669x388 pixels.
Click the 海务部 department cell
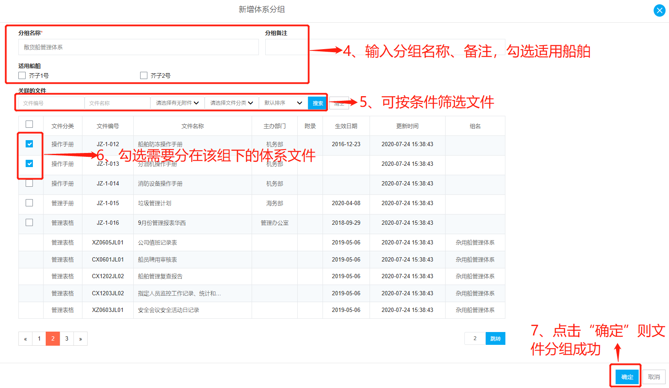[x=275, y=203]
